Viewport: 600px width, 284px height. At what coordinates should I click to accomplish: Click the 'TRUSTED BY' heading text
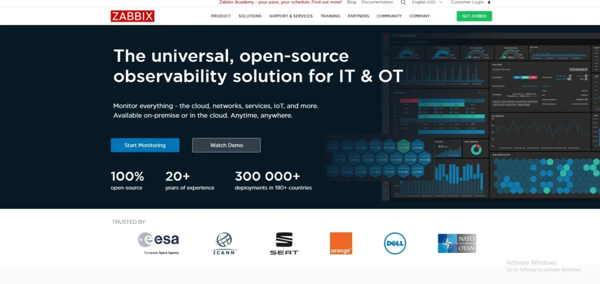128,222
